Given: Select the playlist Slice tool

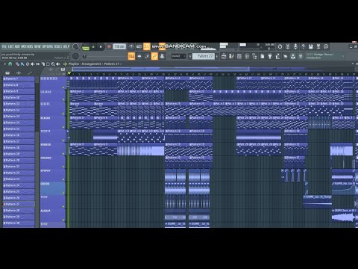Looking at the screenshot, I should pos(43,64).
